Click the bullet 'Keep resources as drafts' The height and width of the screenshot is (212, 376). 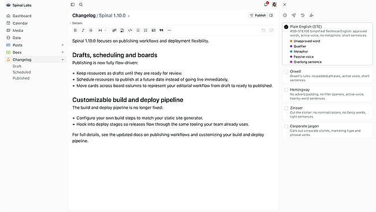point(129,73)
